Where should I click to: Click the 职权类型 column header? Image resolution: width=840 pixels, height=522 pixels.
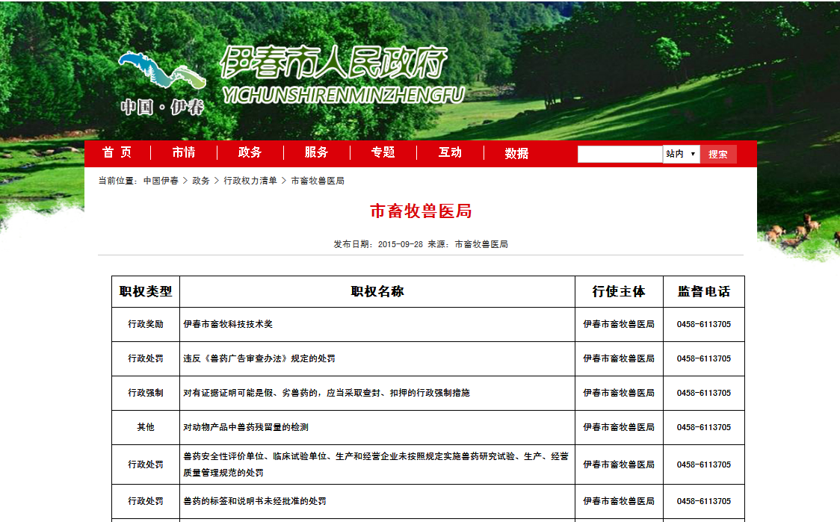coord(146,292)
